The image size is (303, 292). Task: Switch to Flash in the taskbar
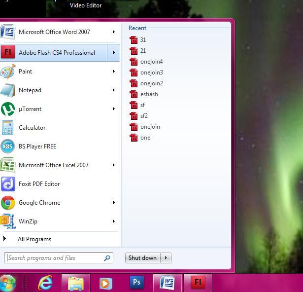tap(198, 283)
